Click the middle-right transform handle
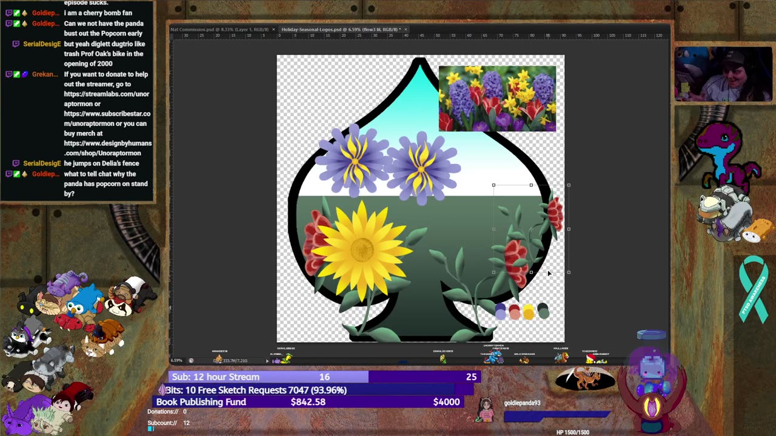 pos(569,229)
